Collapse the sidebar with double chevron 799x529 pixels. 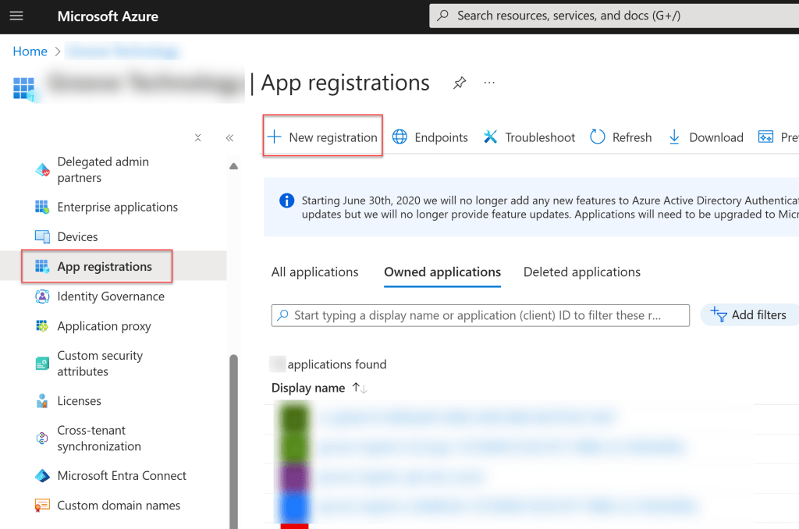229,138
